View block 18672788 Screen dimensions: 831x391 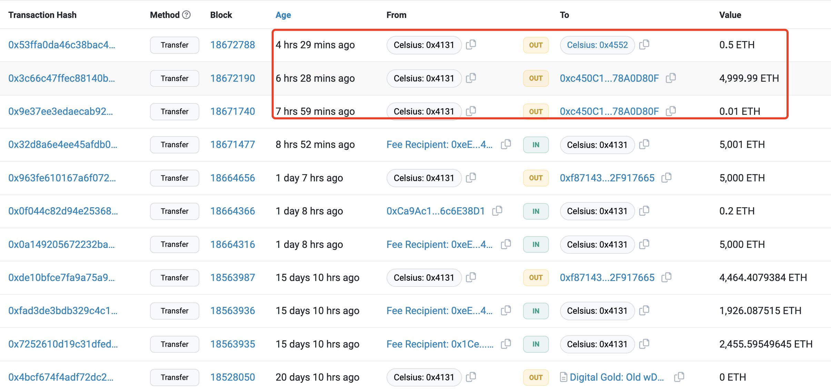click(x=233, y=45)
